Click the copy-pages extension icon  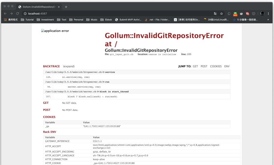coord(229,14)
